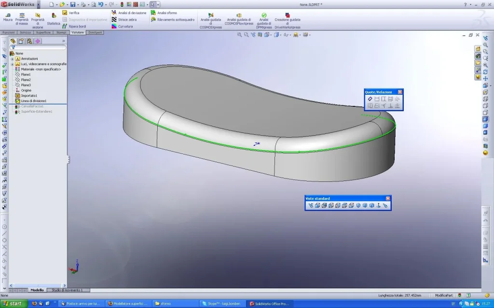
Task: Open the PropertyManager panel tab
Action: [x=21, y=41]
